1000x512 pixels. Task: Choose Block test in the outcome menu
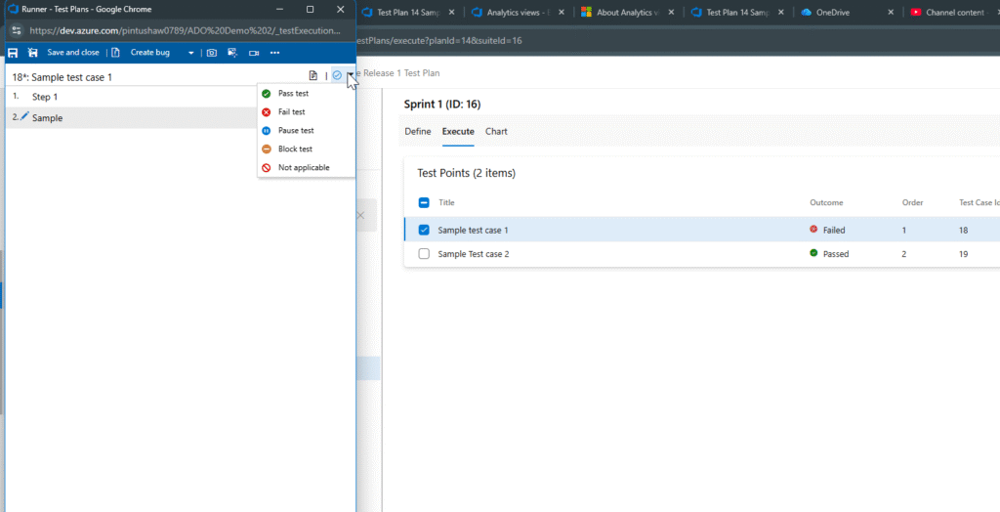coord(294,149)
